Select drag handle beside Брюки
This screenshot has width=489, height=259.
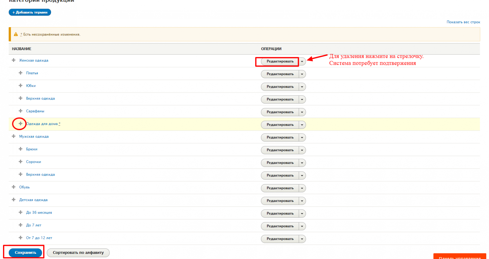pyautogui.click(x=20, y=149)
